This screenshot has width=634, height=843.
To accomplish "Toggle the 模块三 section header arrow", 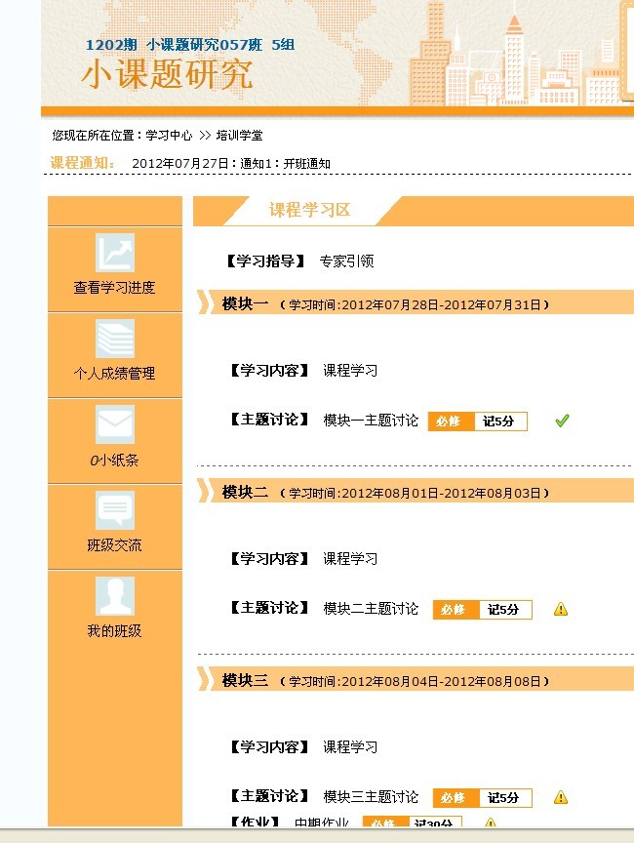I will 204,680.
